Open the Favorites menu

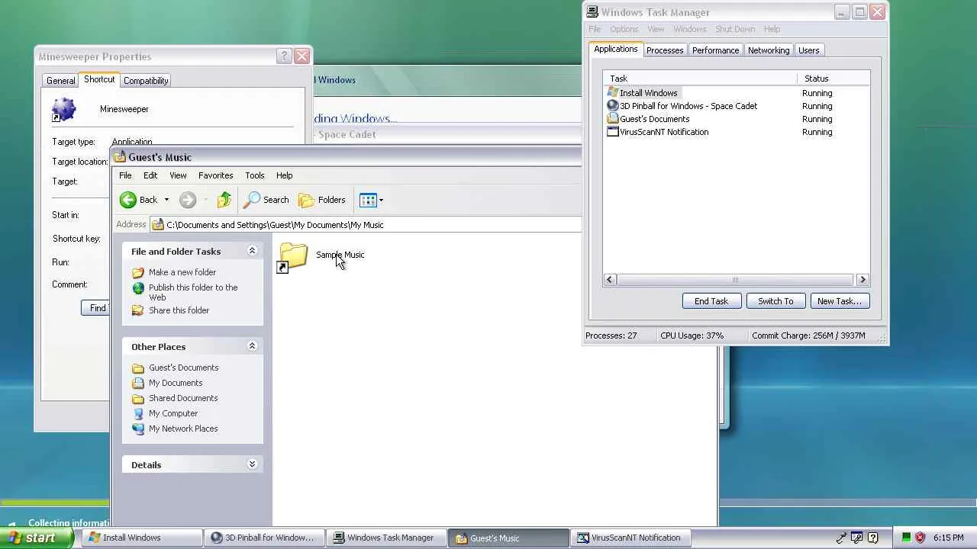(215, 175)
